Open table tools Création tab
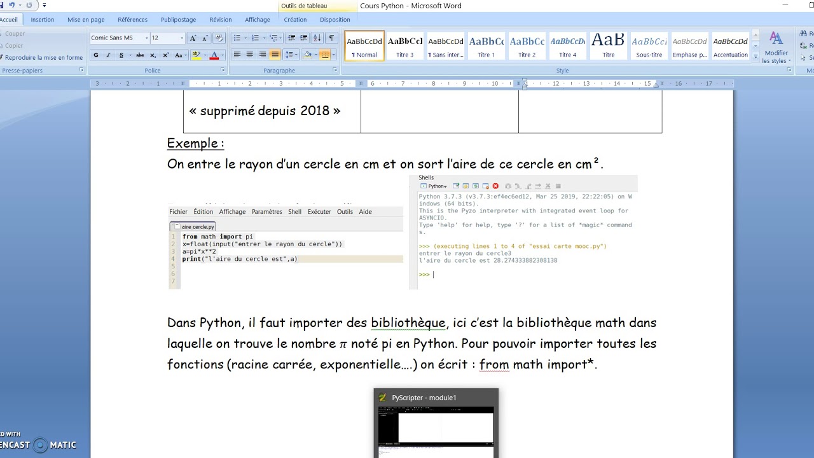The height and width of the screenshot is (458, 814). (295, 20)
